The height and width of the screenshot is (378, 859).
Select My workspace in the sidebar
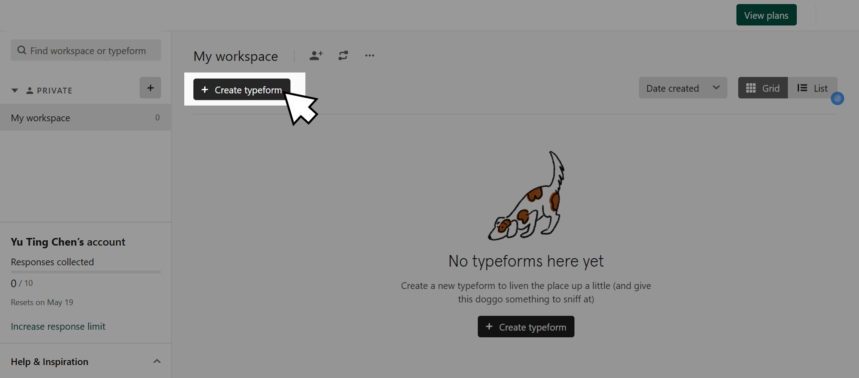point(85,118)
